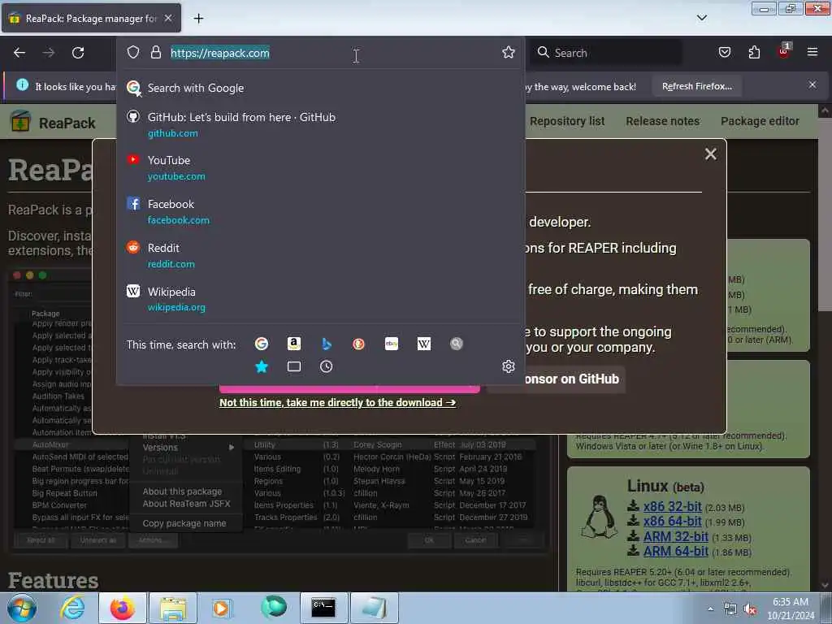Select the Wikipedia suggestion row
The image size is (832, 624).
[x=320, y=299]
